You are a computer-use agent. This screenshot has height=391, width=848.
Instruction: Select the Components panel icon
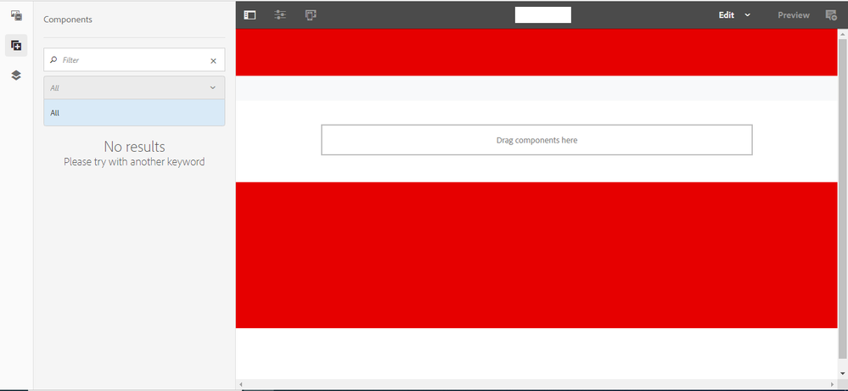16,46
